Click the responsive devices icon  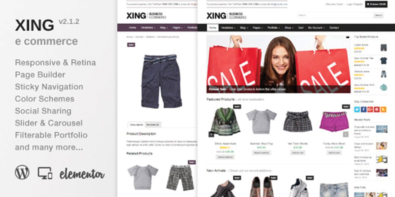coord(45,173)
